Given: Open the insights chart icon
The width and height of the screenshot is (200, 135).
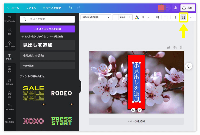Looking at the screenshot, I should click(175, 8).
